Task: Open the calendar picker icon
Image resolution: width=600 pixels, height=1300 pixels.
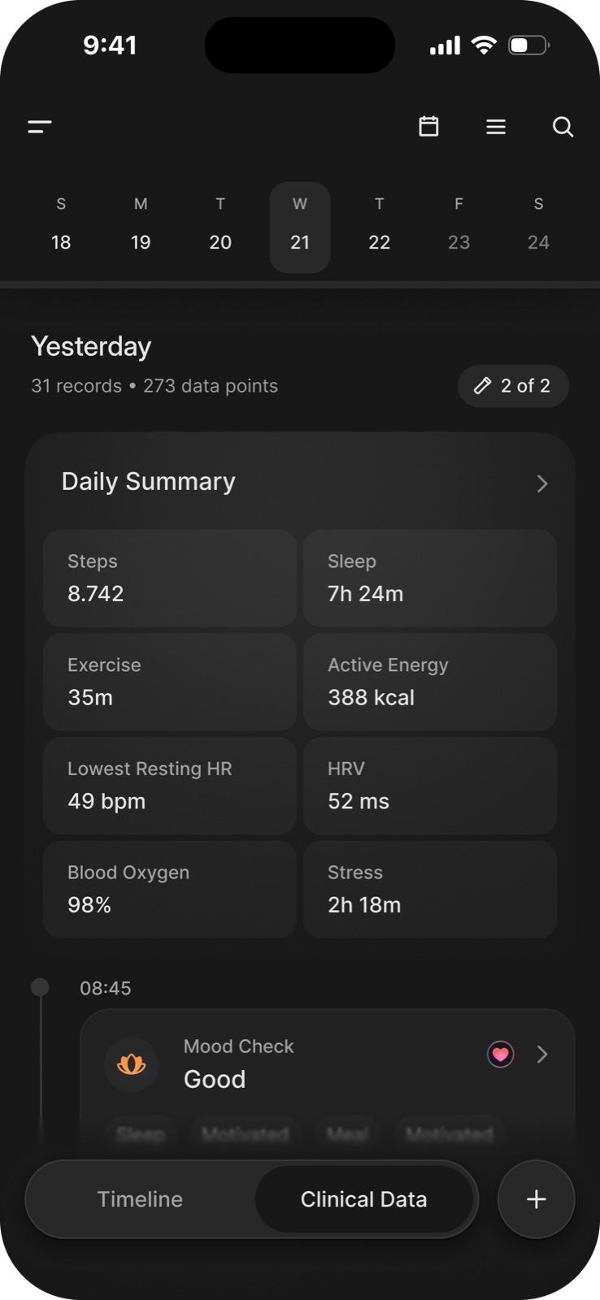Action: coord(428,127)
